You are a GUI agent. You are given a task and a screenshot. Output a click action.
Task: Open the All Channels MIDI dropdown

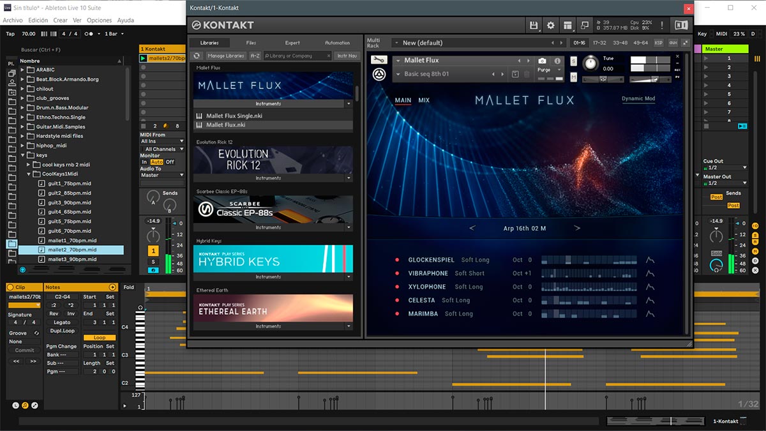(162, 149)
